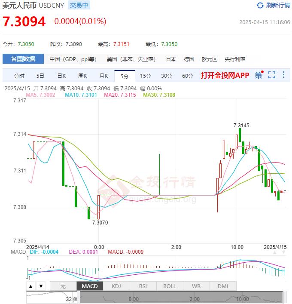This screenshot has width=292, height=304.
Task: Switch to 周K chart tab
Action: (x=82, y=76)
